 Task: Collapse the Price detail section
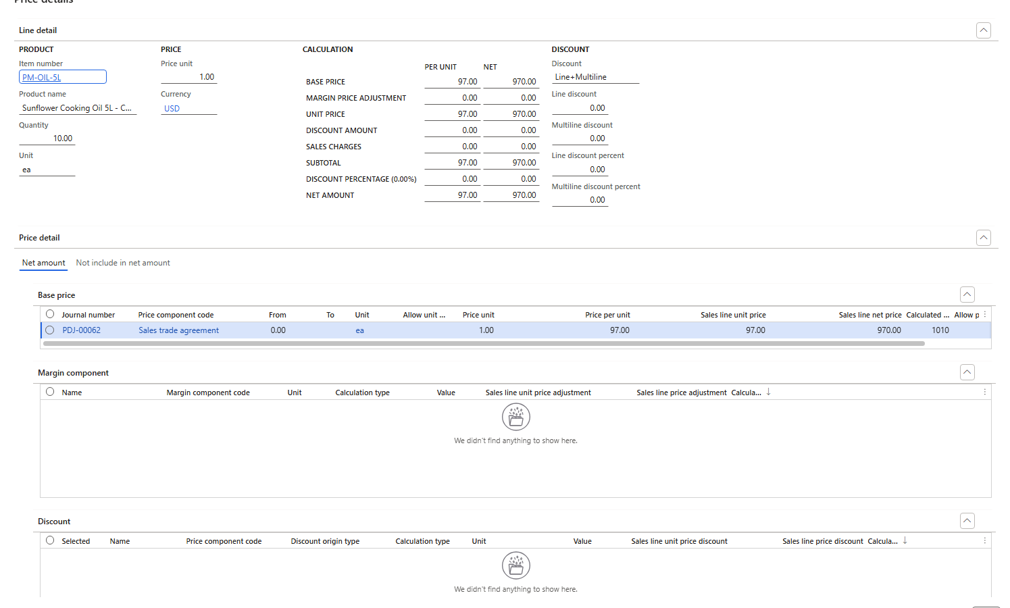[x=984, y=238]
